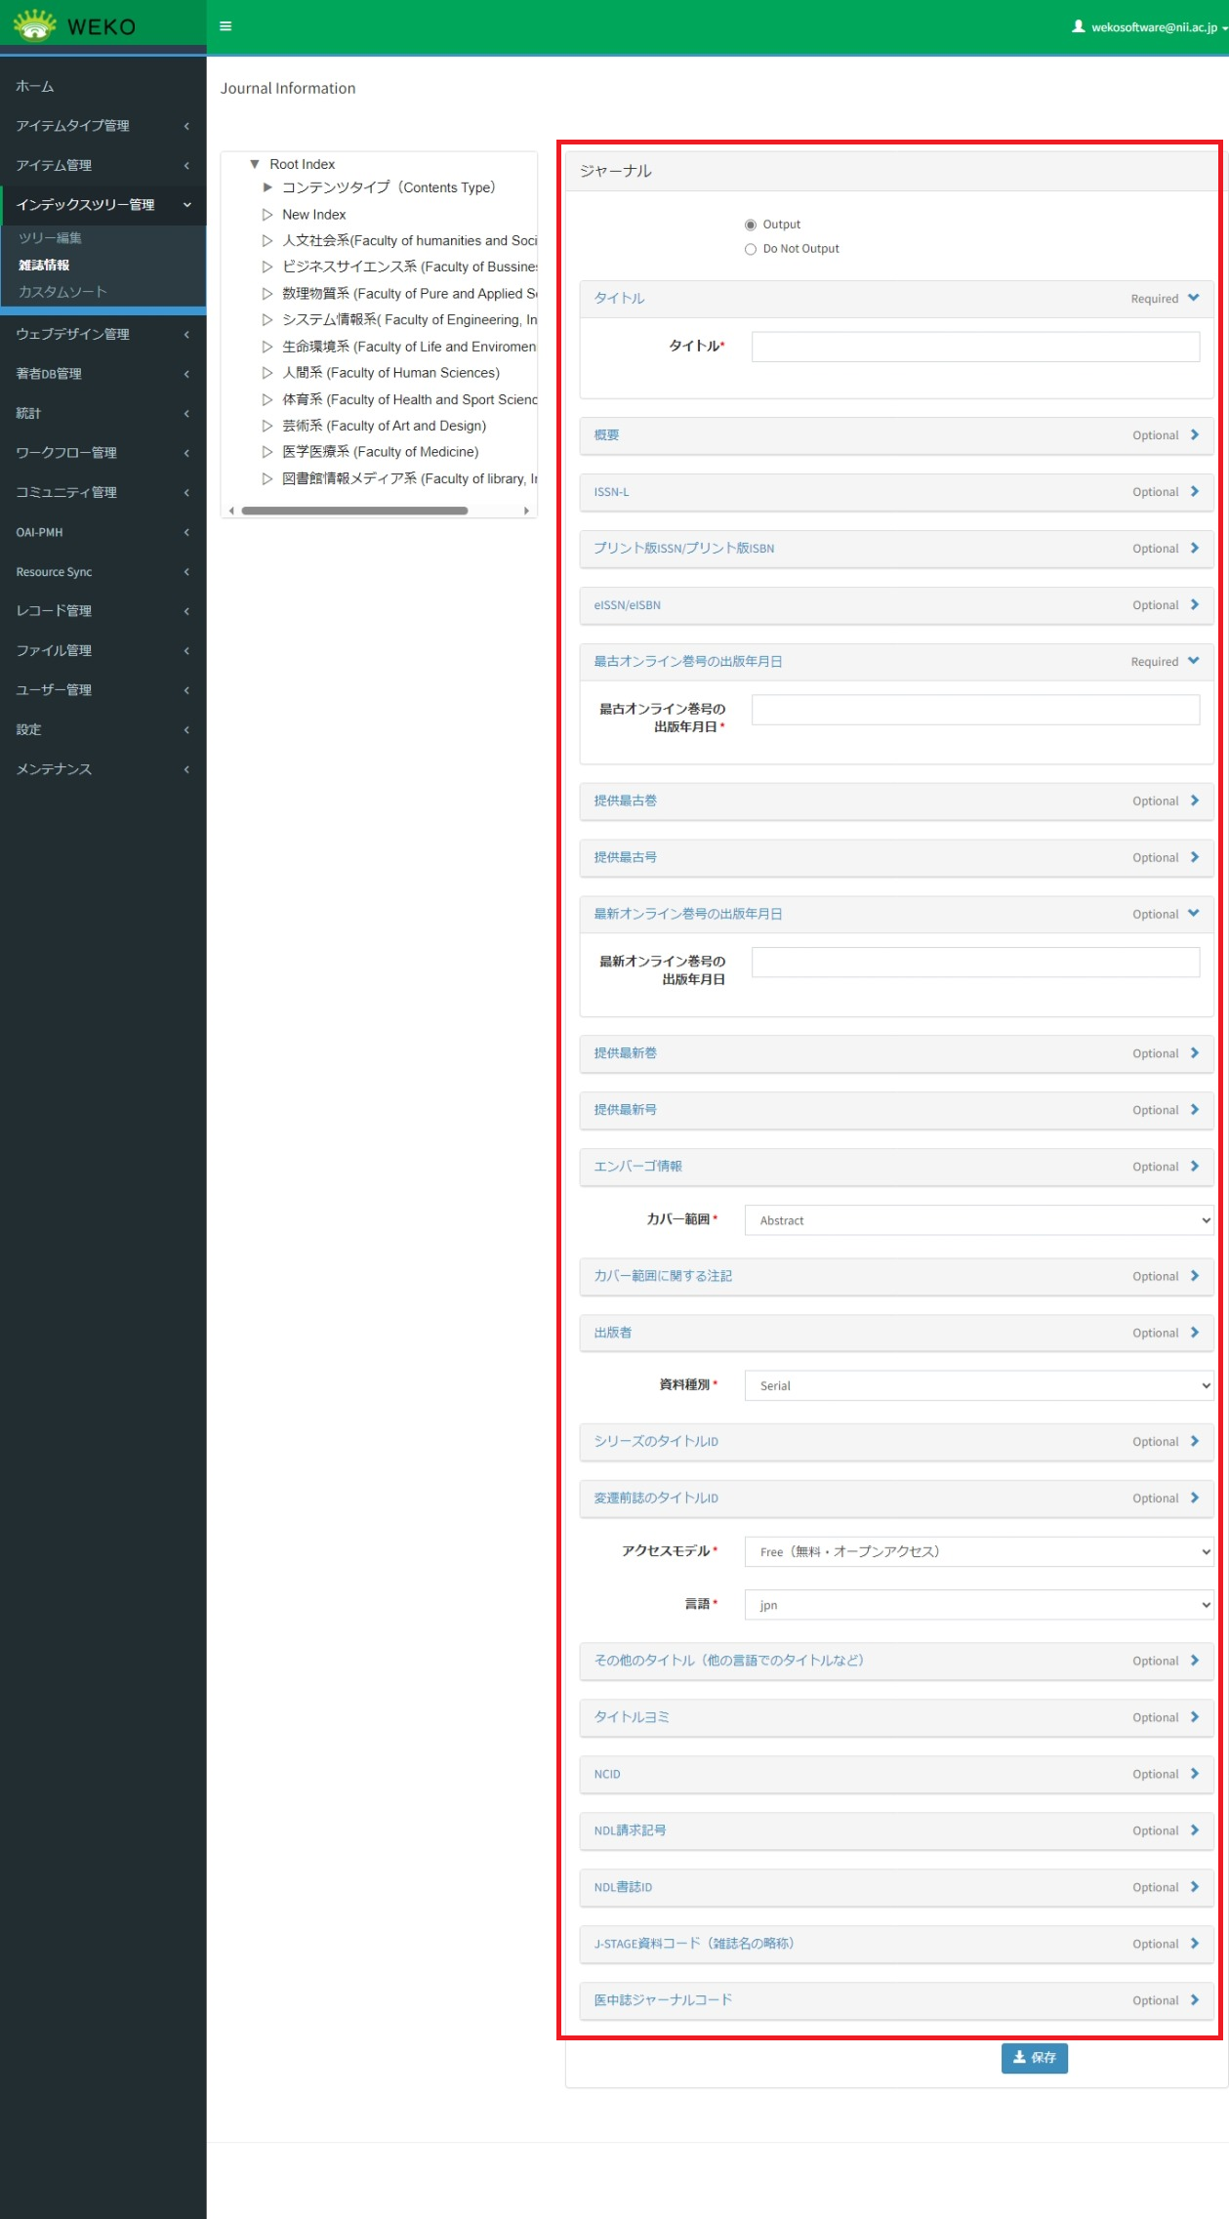Collapse the Root Index tree node
Screen dimensions: 1229x2219
click(x=255, y=164)
